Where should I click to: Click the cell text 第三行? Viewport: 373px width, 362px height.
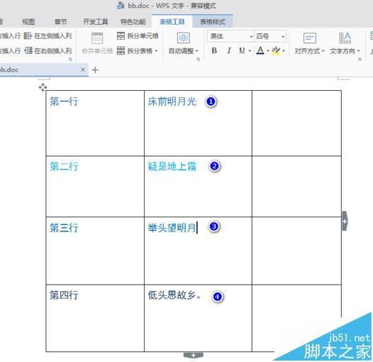[x=64, y=228]
